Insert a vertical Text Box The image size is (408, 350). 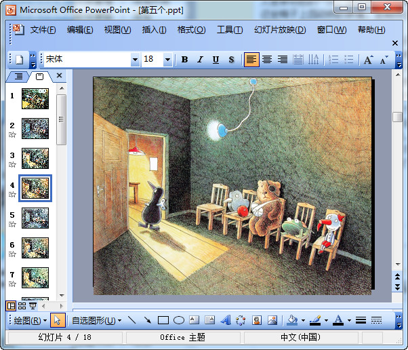209,320
